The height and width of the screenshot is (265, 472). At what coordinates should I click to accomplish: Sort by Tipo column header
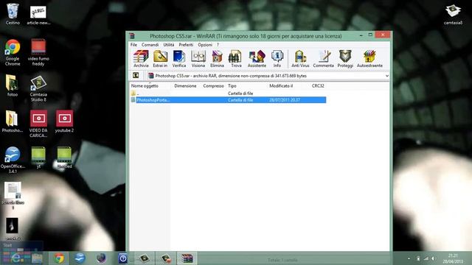click(232, 86)
